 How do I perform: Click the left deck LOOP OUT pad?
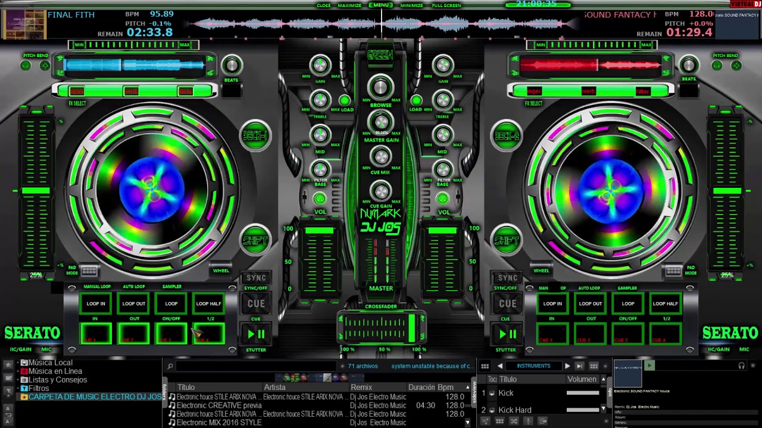click(133, 304)
